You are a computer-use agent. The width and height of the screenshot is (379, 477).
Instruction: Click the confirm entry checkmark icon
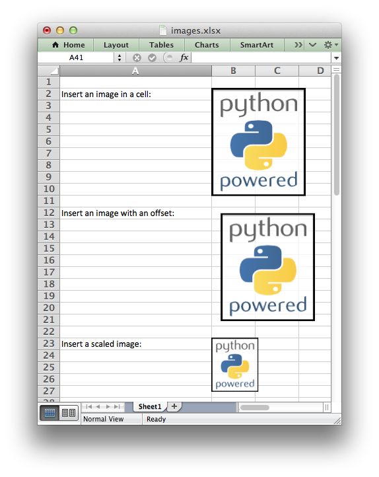(153, 57)
